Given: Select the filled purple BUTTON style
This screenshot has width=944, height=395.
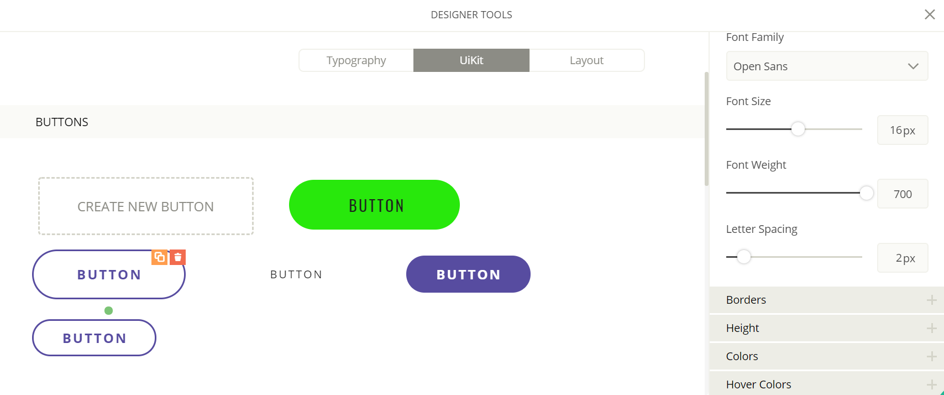Looking at the screenshot, I should (x=468, y=274).
